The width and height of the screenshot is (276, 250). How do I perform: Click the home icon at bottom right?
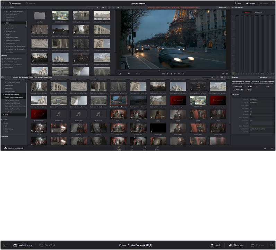coord(265,148)
